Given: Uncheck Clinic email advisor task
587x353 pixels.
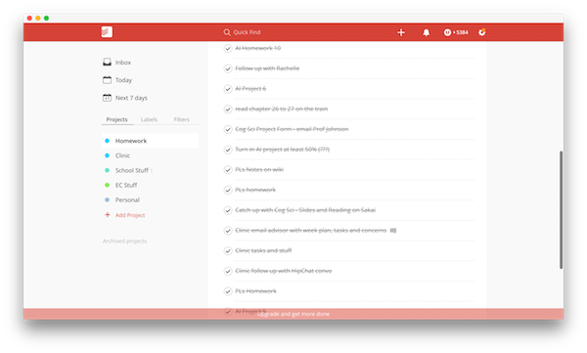Looking at the screenshot, I should tap(228, 230).
